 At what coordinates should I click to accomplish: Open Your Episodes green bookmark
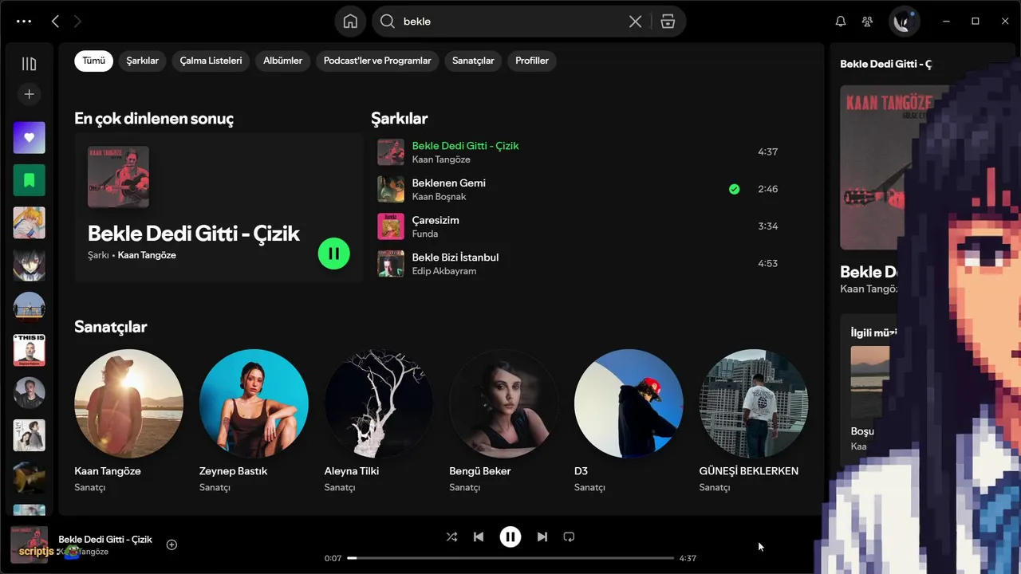29,180
